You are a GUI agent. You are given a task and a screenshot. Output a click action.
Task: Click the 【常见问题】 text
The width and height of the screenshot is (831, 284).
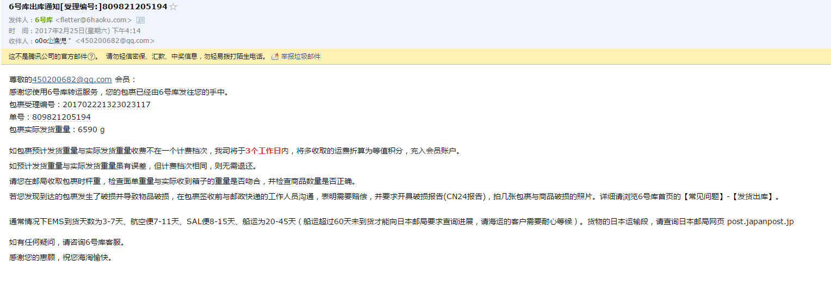tap(703, 197)
